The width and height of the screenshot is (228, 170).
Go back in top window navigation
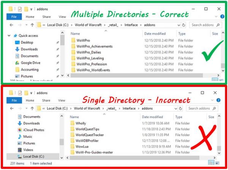click(x=11, y=25)
